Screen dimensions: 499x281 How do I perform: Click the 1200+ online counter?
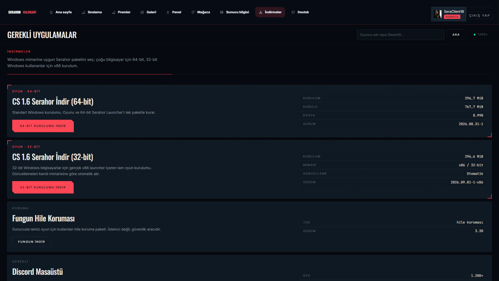pos(481,35)
